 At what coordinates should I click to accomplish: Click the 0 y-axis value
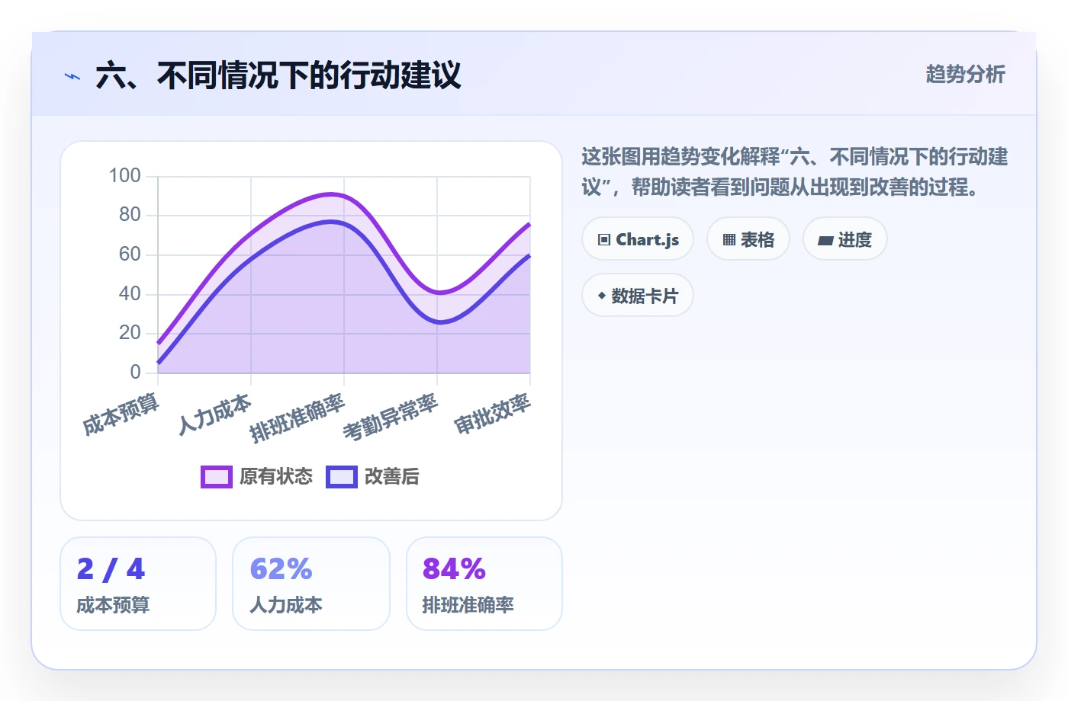point(136,373)
